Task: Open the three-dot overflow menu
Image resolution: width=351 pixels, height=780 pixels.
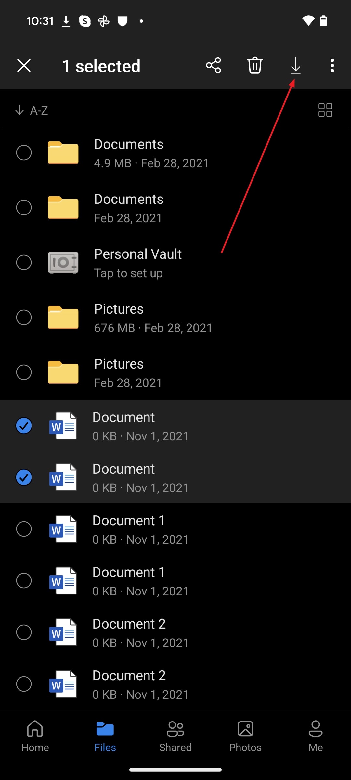Action: point(332,66)
